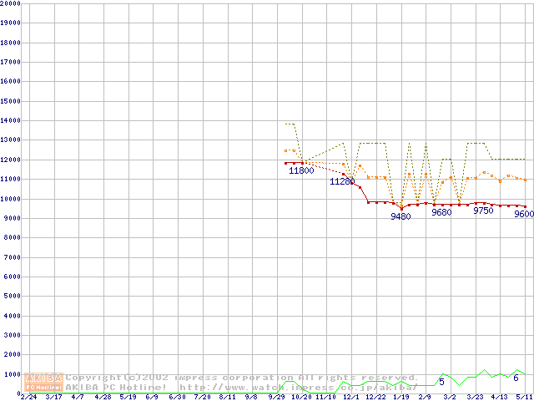Select the 12/1 date tick
The width and height of the screenshot is (534, 401).
pyautogui.click(x=350, y=397)
